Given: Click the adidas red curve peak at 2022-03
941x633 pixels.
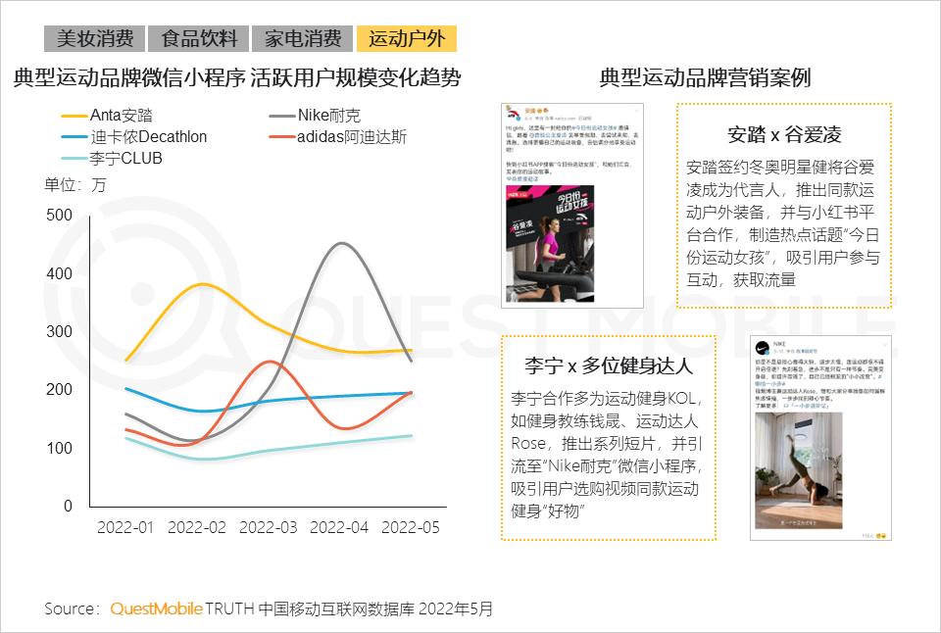Looking at the screenshot, I should 270,362.
